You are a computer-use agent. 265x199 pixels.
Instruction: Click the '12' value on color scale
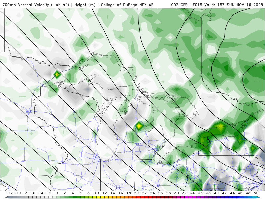[105, 193]
